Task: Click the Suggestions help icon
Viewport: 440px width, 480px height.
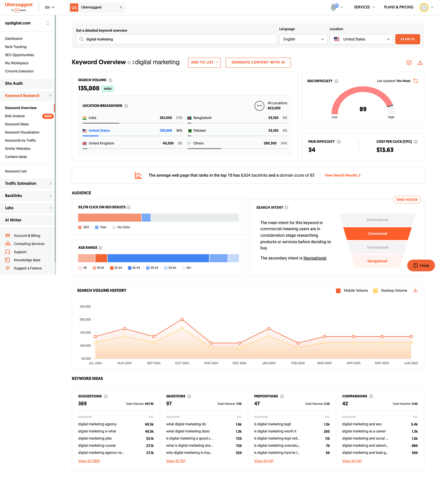Action: point(106,396)
